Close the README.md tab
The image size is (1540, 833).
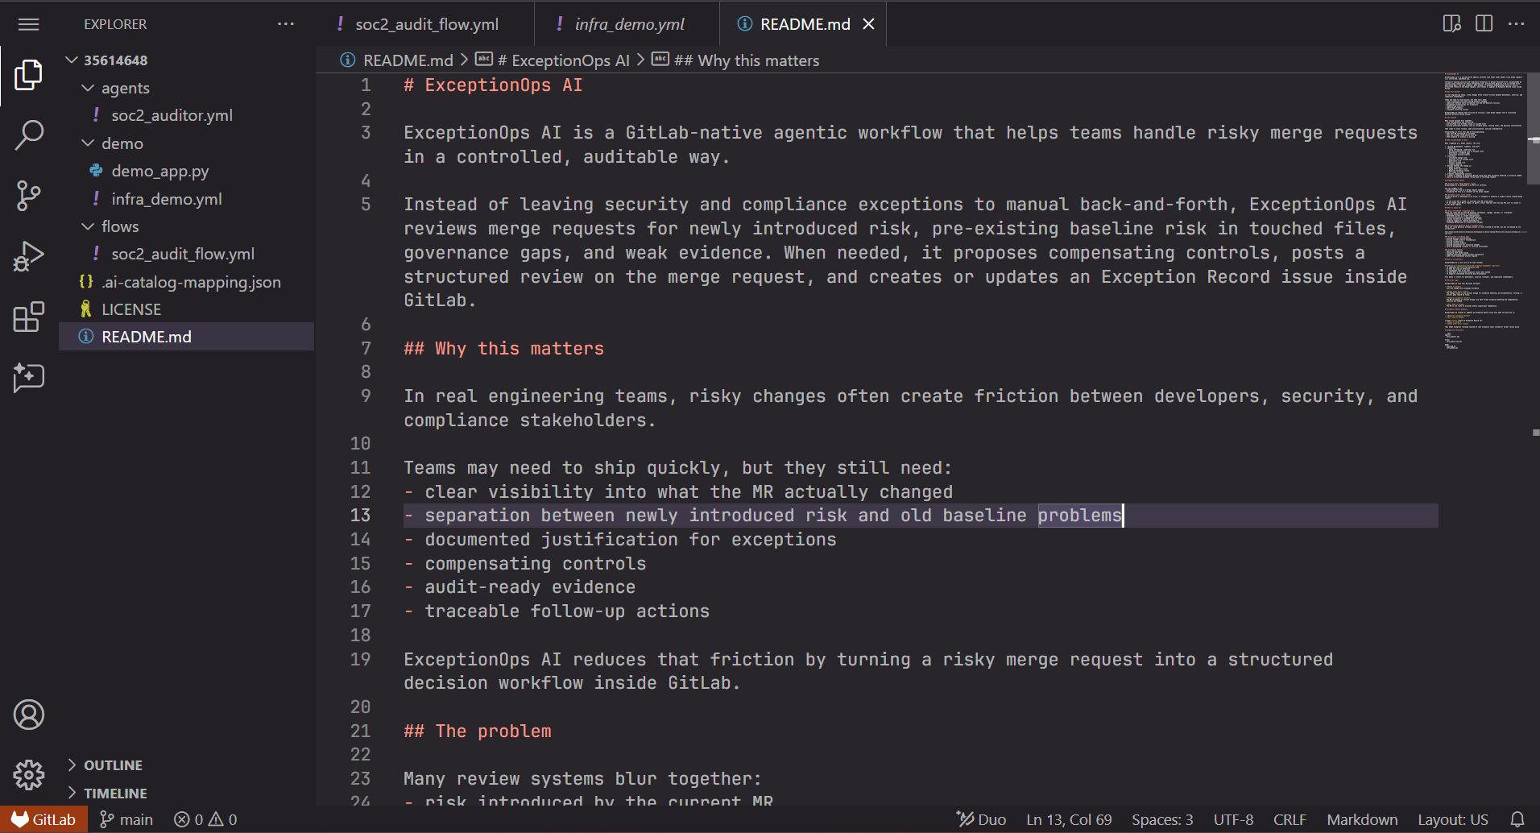click(868, 24)
